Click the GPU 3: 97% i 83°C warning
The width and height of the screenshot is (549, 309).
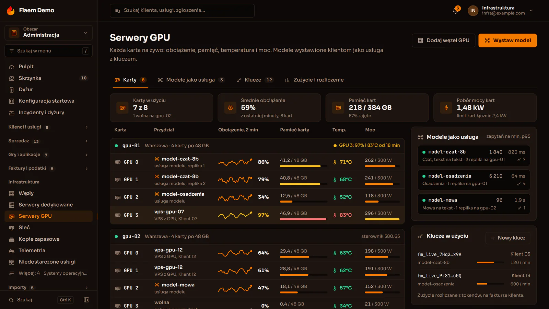click(366, 146)
